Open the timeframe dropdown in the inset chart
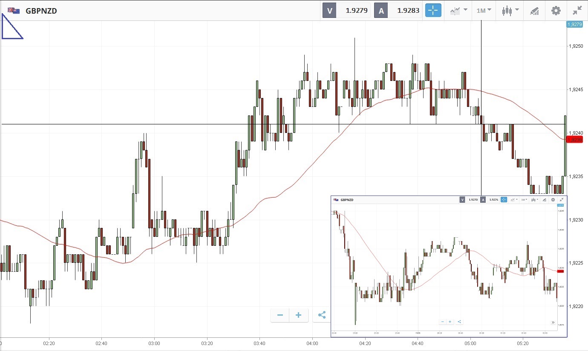Screen dimensions: 588x351 pos(524,199)
